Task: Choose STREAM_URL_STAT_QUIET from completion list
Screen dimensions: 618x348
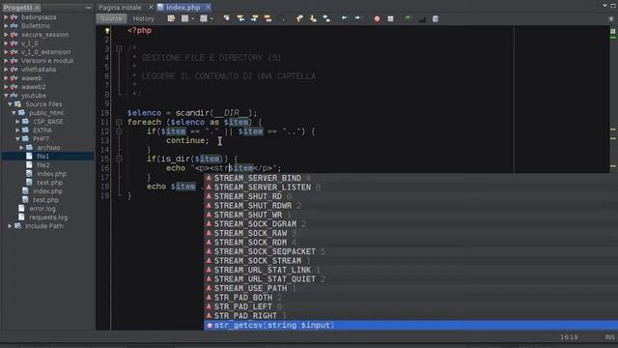Action: pos(410,279)
